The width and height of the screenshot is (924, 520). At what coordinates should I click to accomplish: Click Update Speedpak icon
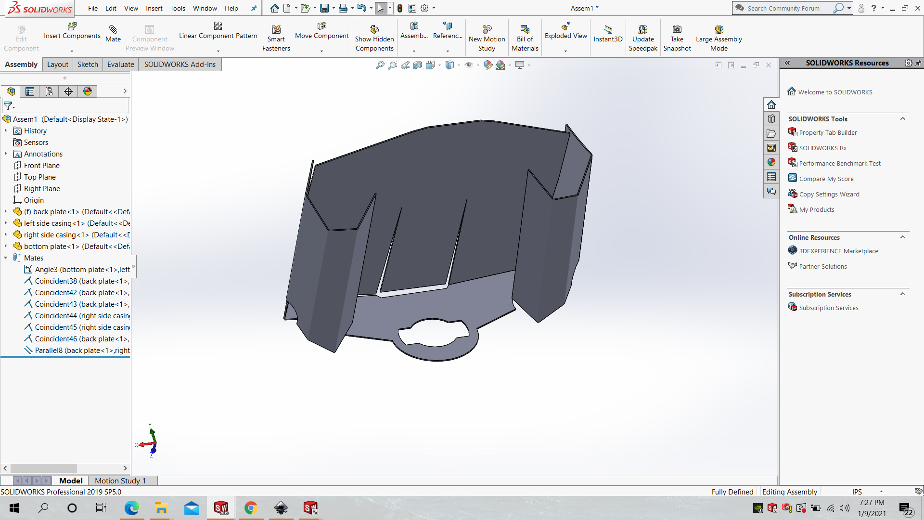[x=643, y=39]
